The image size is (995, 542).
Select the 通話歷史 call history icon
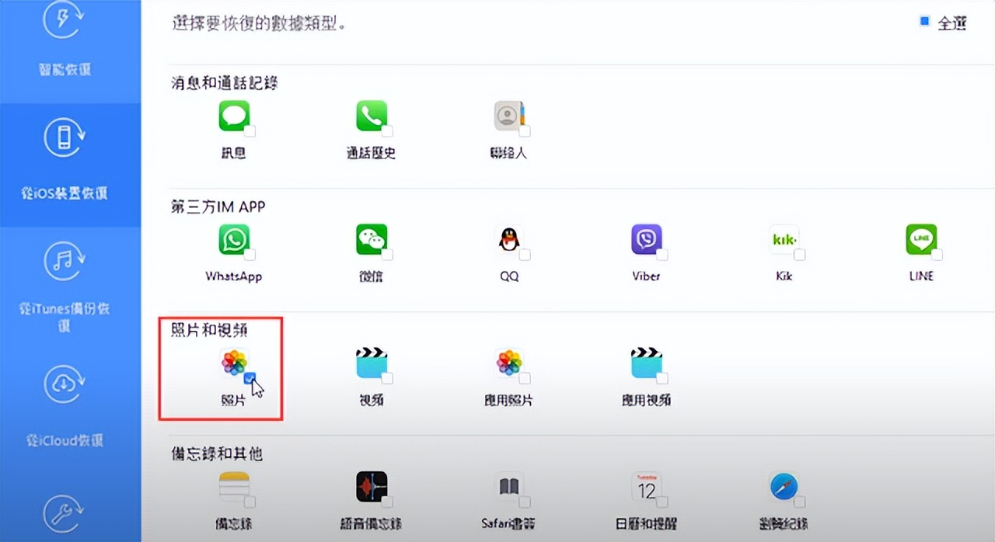click(x=372, y=116)
